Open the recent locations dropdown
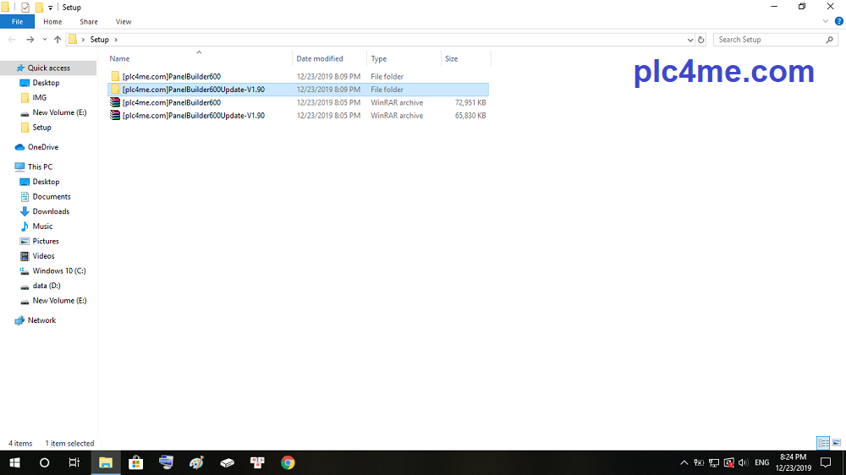The image size is (846, 475). [x=44, y=40]
